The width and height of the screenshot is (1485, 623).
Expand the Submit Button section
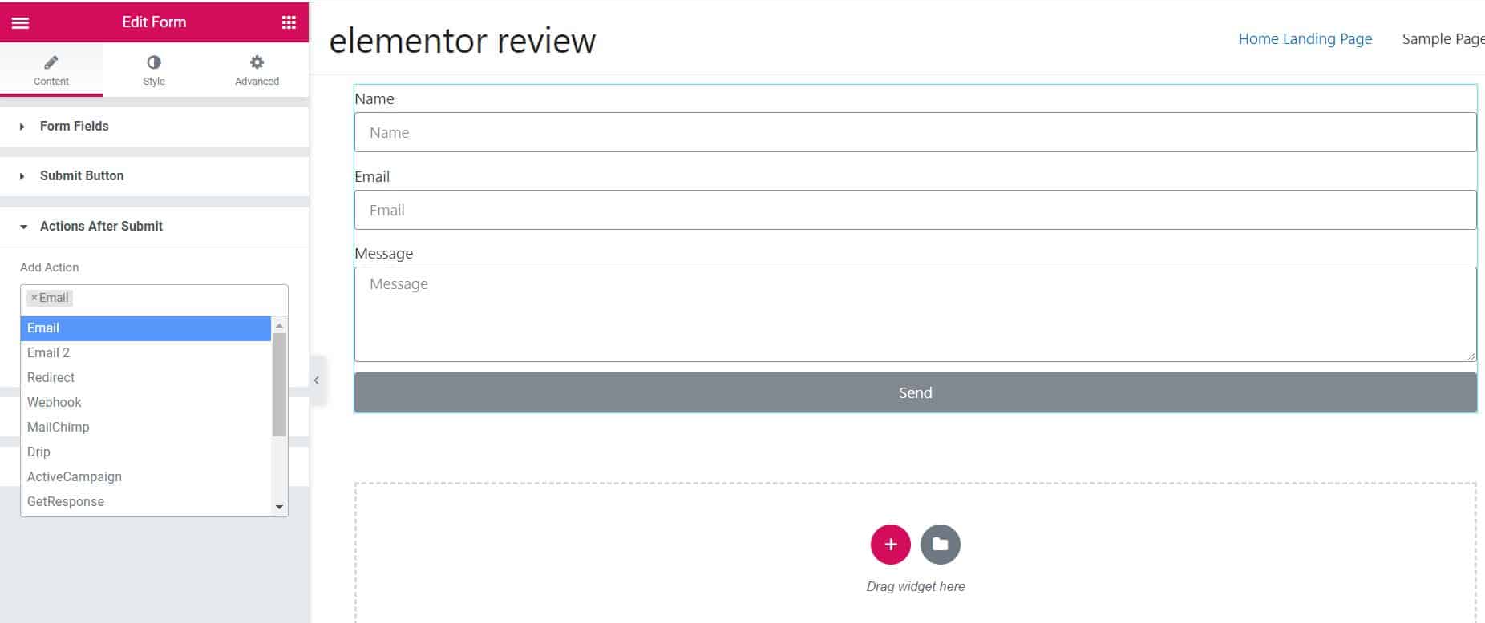pos(81,175)
